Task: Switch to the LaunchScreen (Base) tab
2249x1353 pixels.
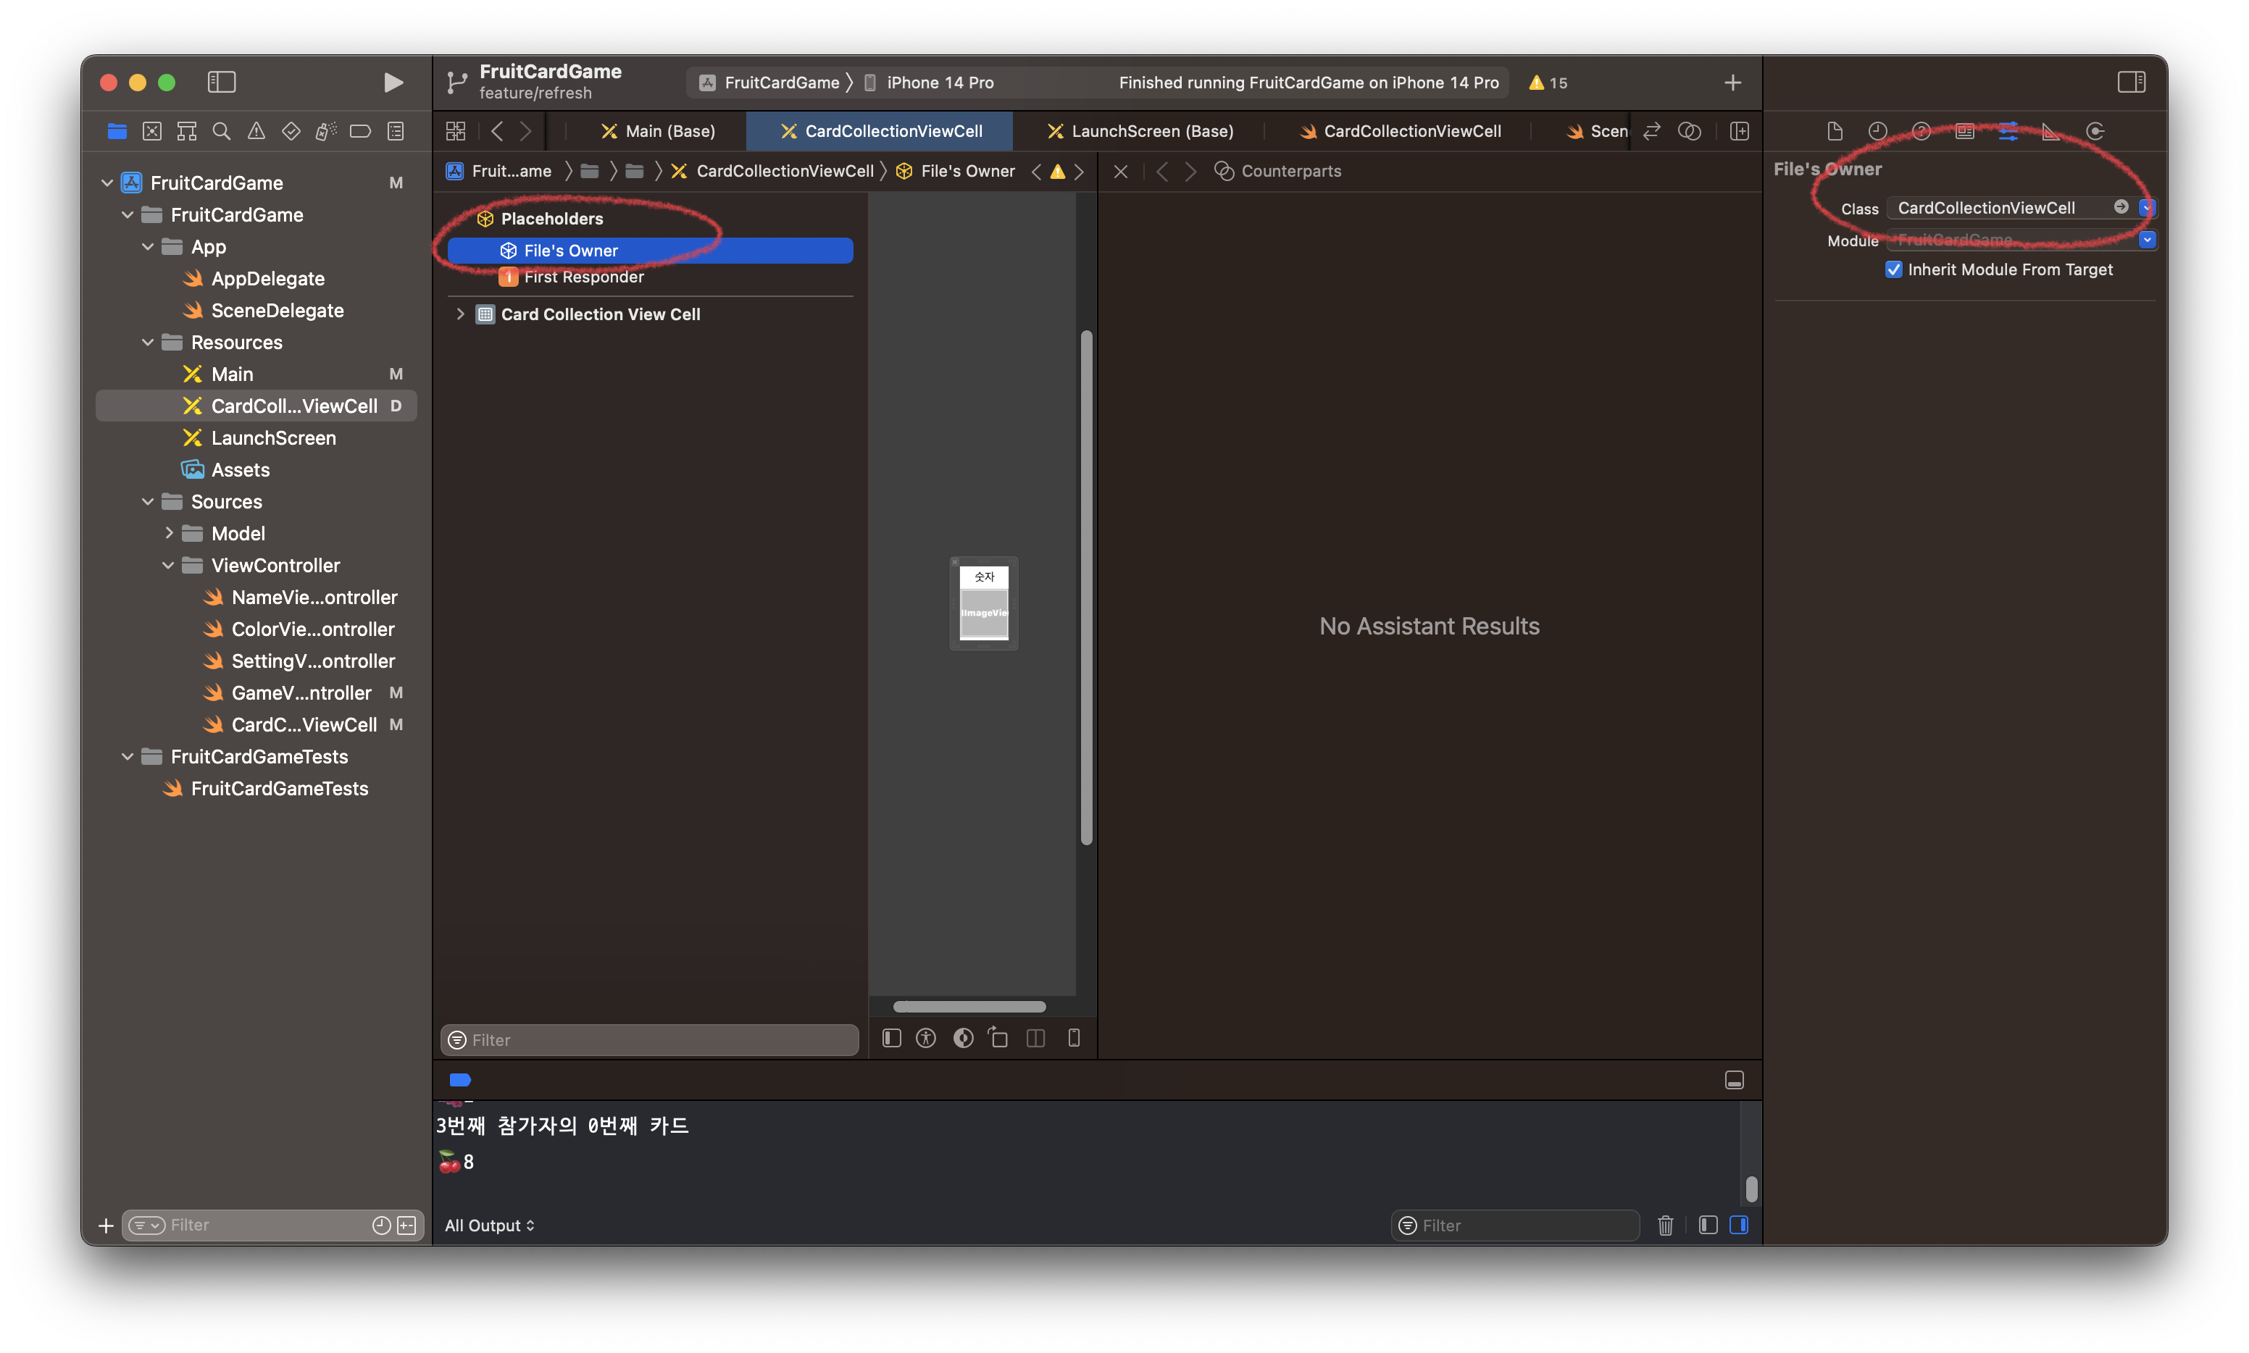Action: click(1141, 131)
